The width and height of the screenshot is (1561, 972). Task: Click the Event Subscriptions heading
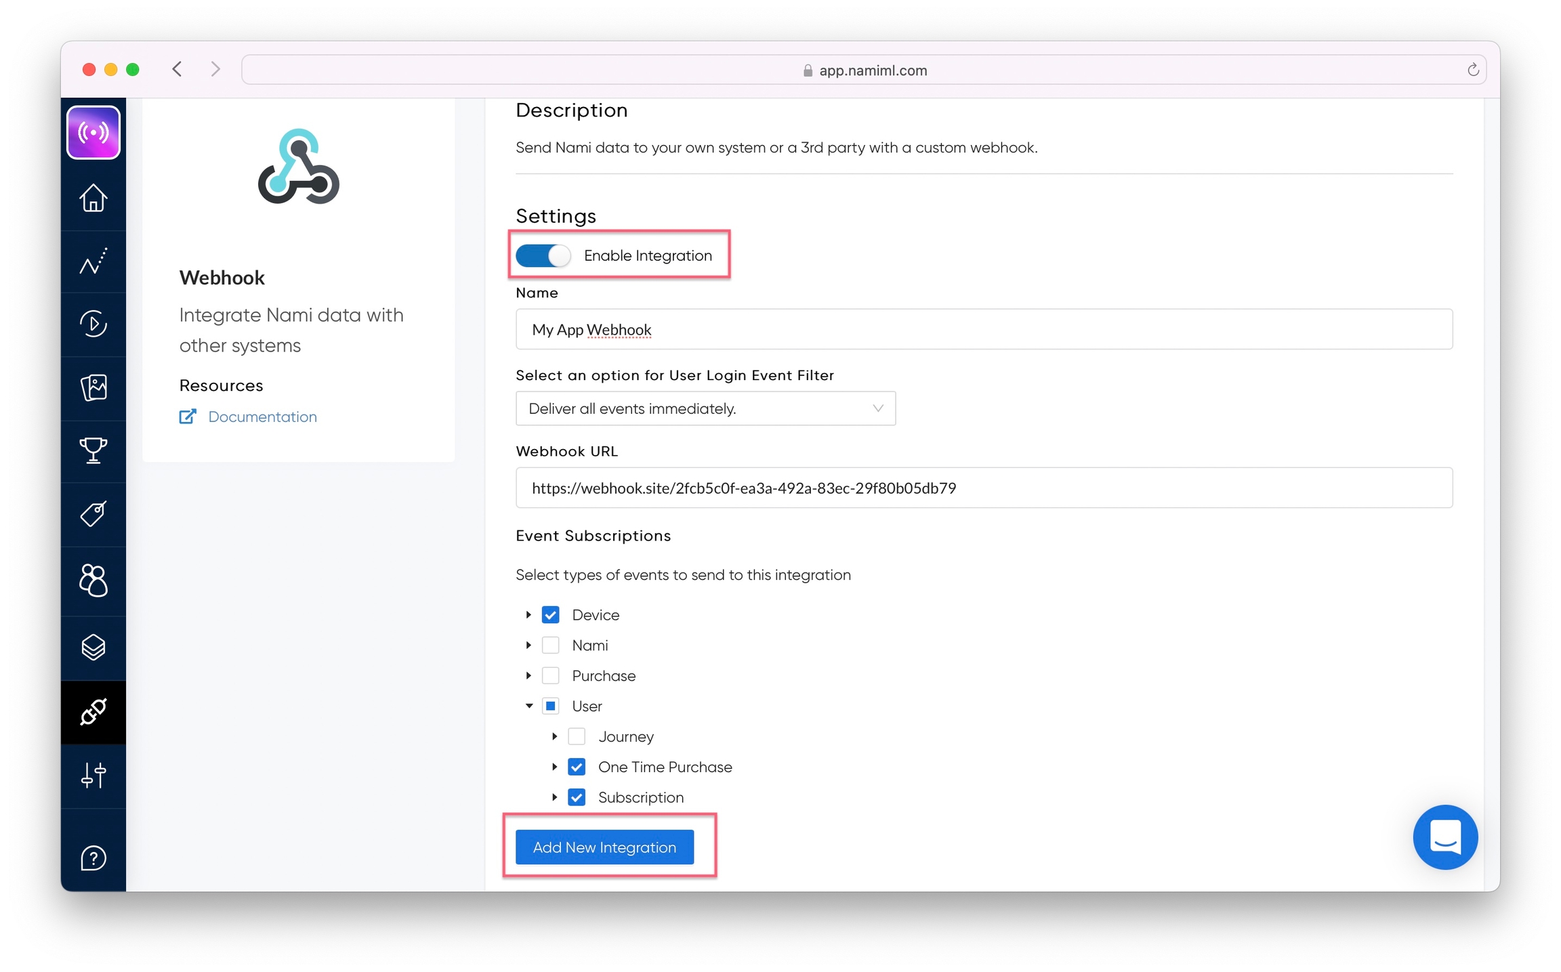(x=593, y=536)
